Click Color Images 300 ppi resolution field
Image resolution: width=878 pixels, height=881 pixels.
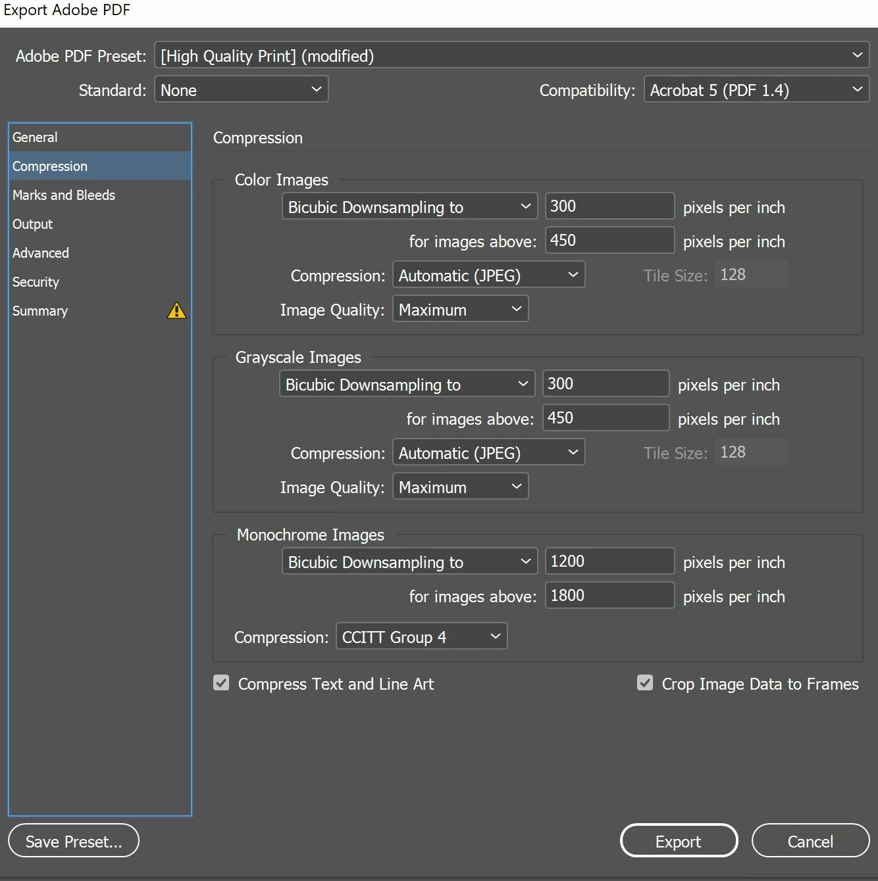point(609,206)
